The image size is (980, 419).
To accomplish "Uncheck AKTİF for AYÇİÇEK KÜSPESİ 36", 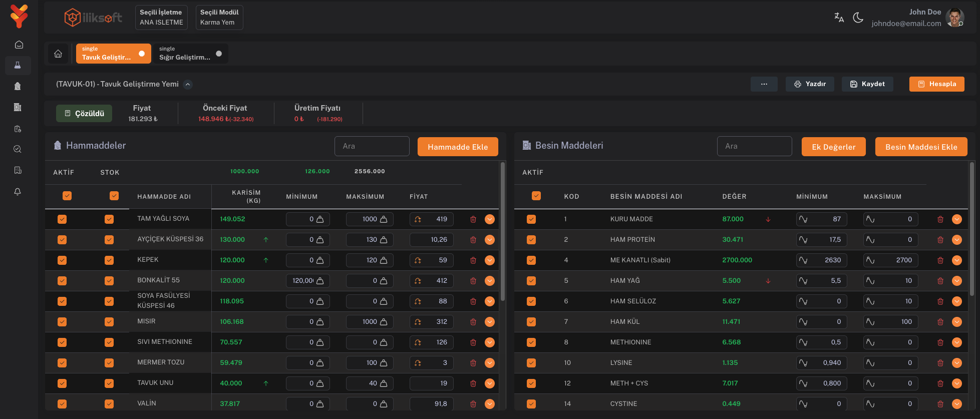I will (x=62, y=240).
